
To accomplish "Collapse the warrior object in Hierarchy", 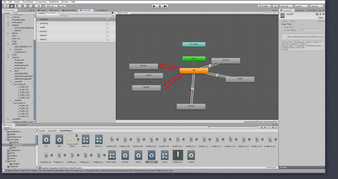I will pyautogui.click(x=8, y=57).
